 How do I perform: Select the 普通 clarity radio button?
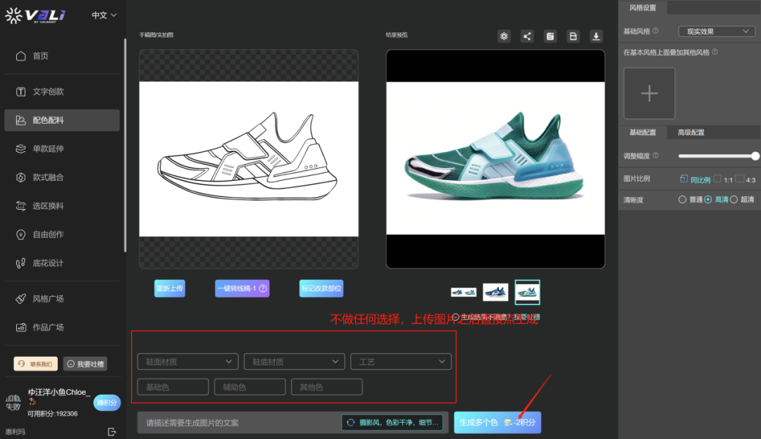click(682, 200)
